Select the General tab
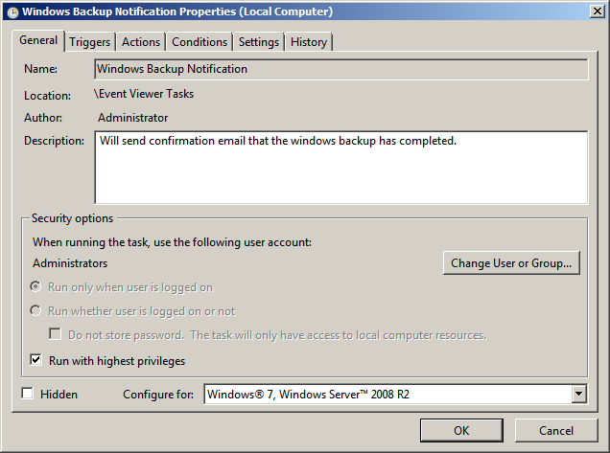The height and width of the screenshot is (453, 610). [x=38, y=40]
